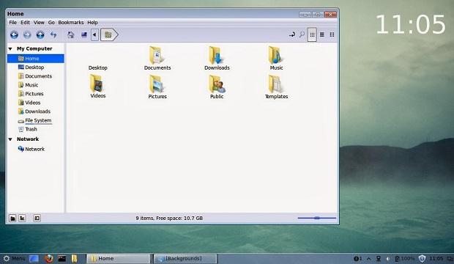Show tree view via status bar button

click(x=22, y=218)
